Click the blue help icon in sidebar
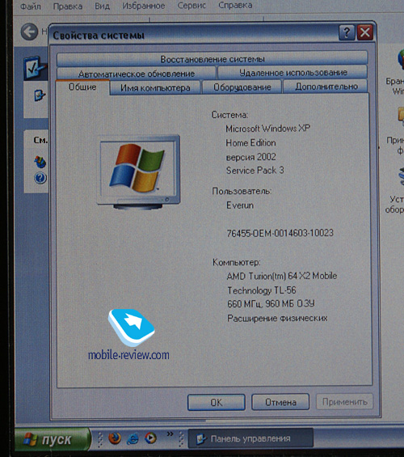Screen dimensions: 404x457 pyautogui.click(x=40, y=178)
